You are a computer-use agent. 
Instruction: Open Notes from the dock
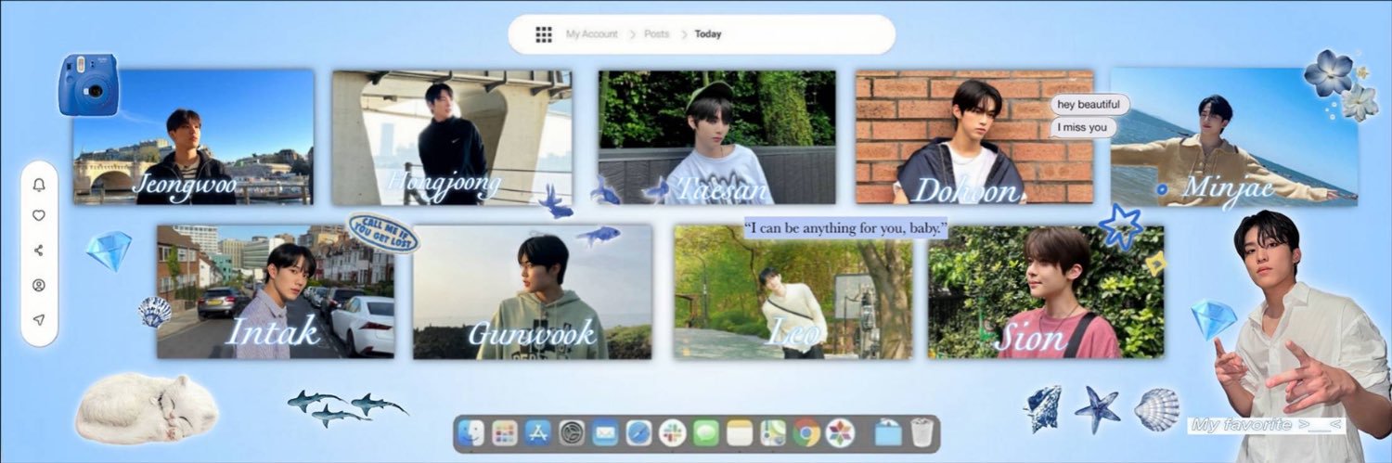(740, 432)
